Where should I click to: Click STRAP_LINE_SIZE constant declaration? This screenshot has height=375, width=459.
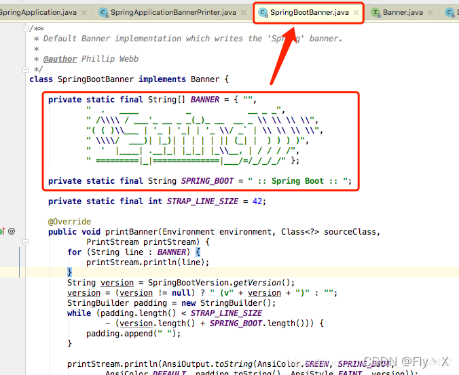coord(202,201)
